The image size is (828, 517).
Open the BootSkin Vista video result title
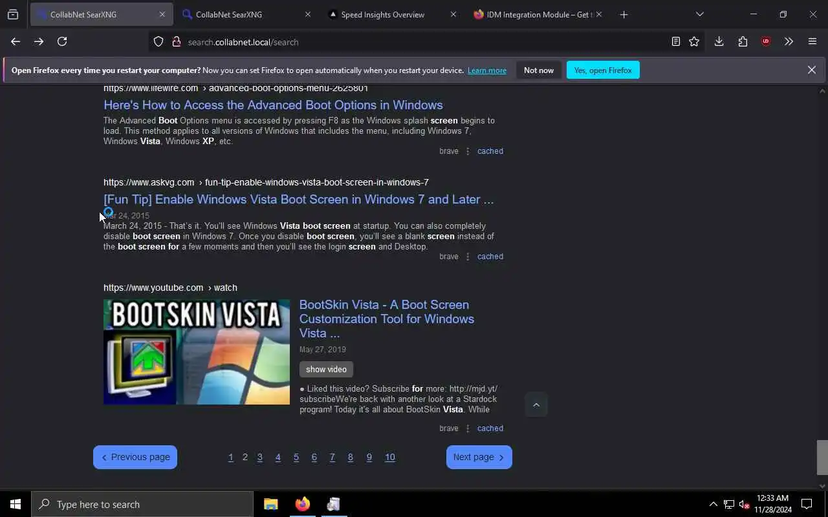tap(387, 319)
